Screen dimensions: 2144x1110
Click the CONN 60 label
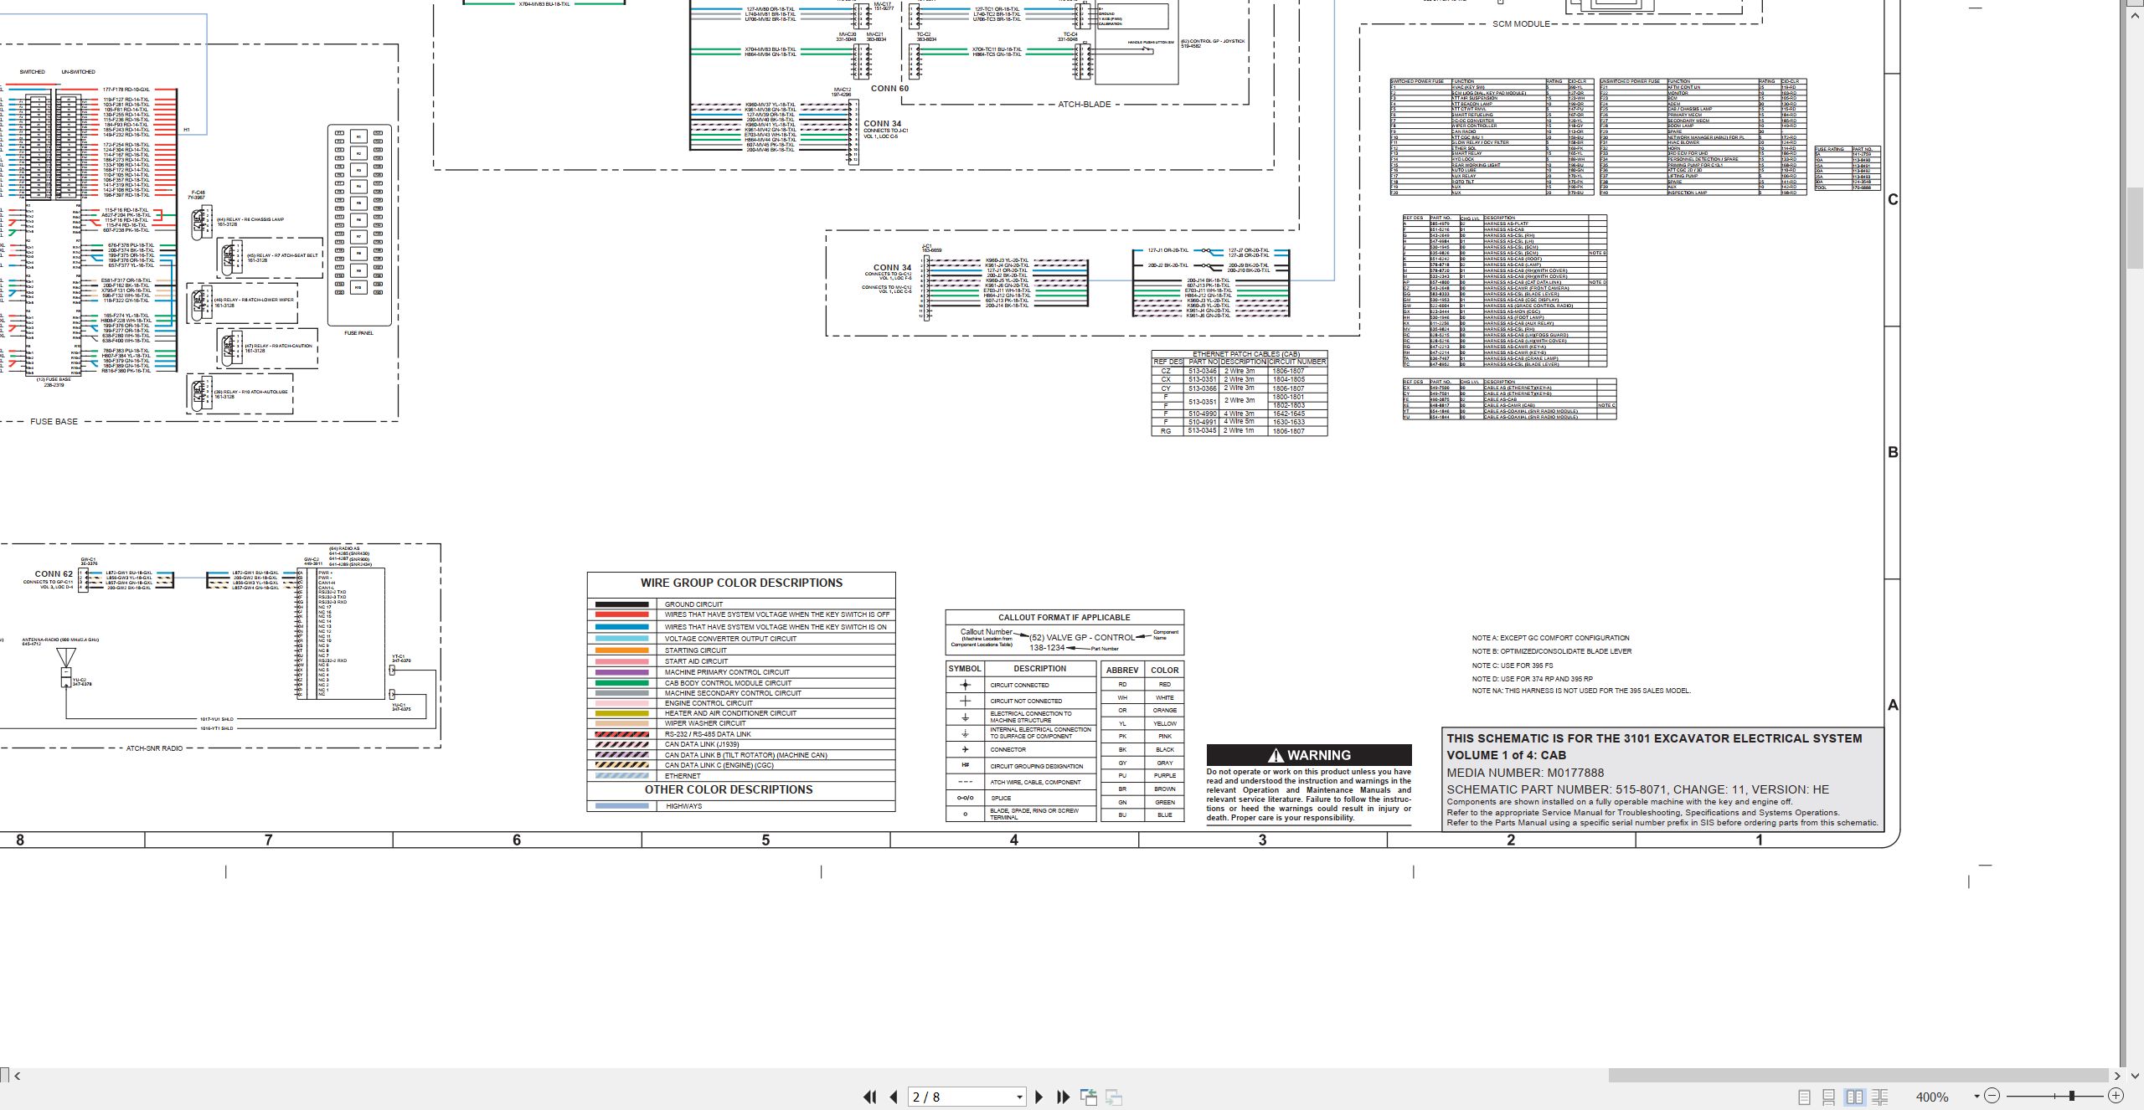[889, 88]
